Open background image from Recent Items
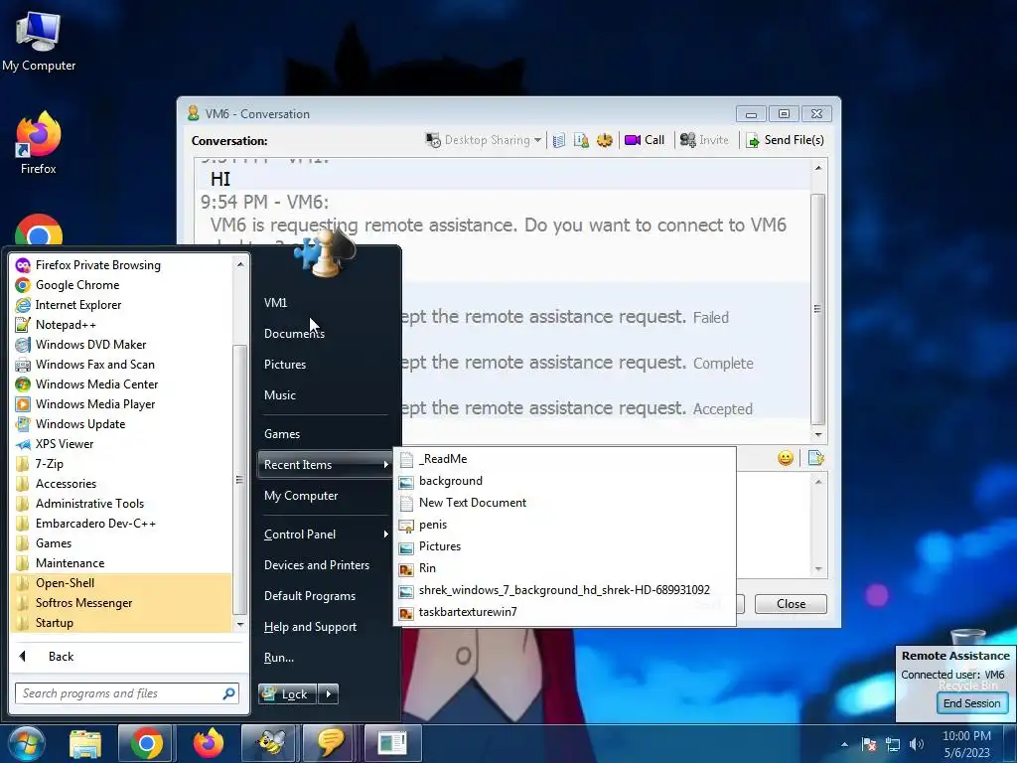The height and width of the screenshot is (763, 1017). [x=564, y=481]
